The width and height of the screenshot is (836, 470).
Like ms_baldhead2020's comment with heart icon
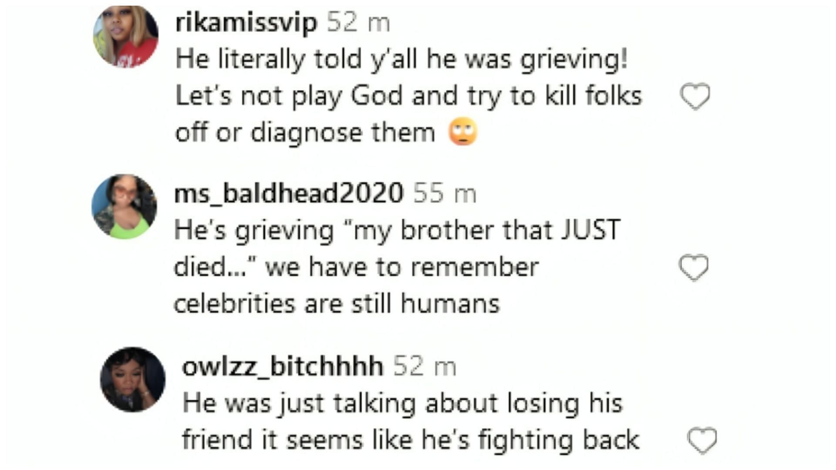coord(694,267)
